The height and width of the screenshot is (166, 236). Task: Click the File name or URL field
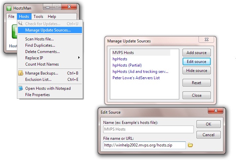coord(144,145)
